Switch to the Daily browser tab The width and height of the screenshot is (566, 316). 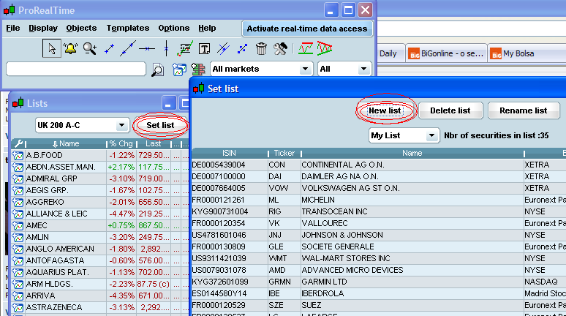[x=391, y=53]
